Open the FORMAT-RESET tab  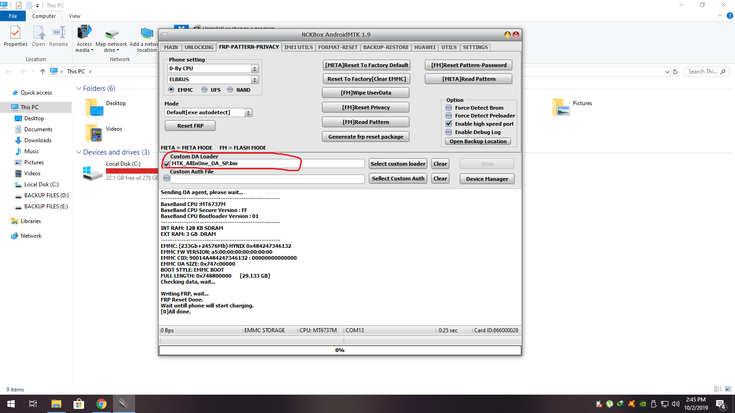click(x=338, y=47)
